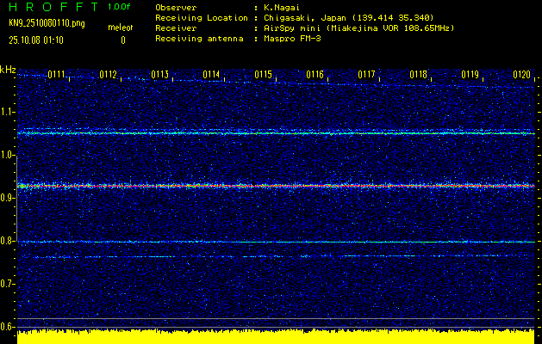Select the 0113 time marker
Screen dimensions: 542x344
[x=160, y=75]
